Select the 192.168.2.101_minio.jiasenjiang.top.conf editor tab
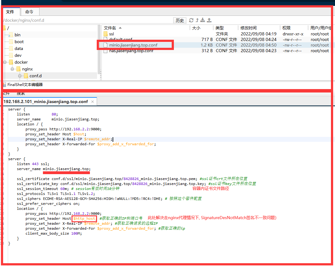Image resolution: width=335 pixels, height=266 pixels. [x=46, y=101]
